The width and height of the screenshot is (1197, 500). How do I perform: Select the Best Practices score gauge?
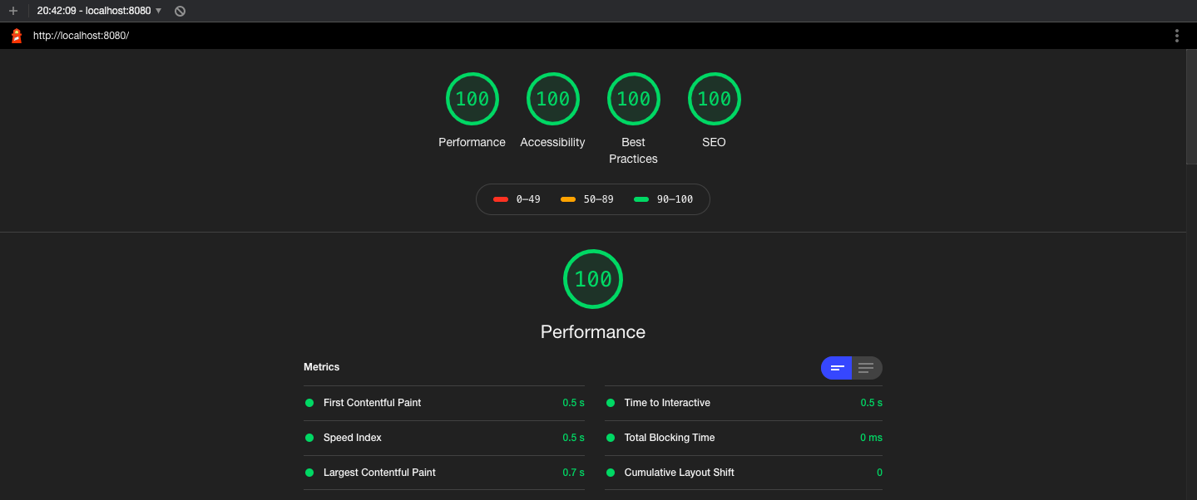tap(633, 98)
